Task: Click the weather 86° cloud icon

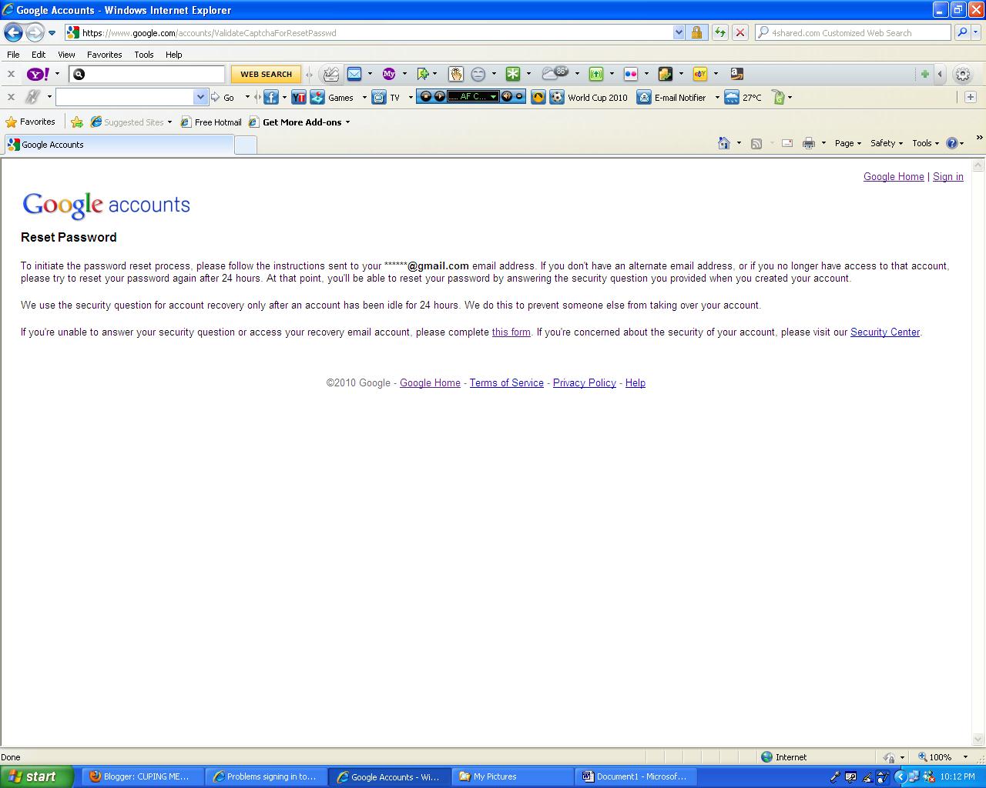Action: pyautogui.click(x=555, y=73)
